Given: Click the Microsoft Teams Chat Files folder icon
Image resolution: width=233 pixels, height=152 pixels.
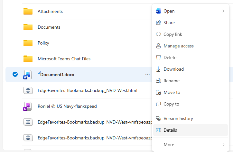Looking at the screenshot, I should [28, 59].
